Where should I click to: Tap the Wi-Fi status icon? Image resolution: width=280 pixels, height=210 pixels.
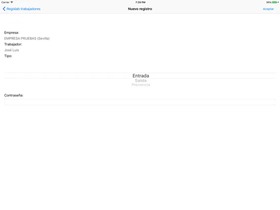12,2
